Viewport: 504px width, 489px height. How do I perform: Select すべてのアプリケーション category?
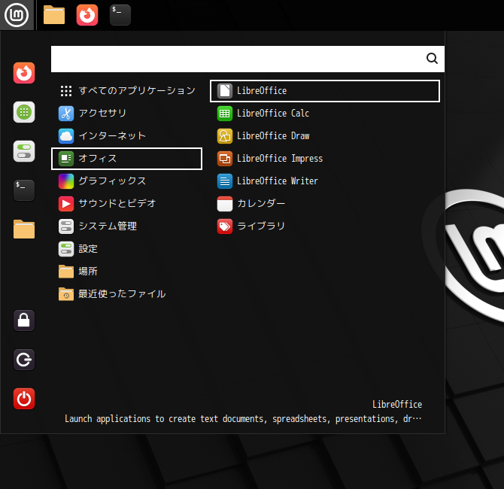(126, 91)
